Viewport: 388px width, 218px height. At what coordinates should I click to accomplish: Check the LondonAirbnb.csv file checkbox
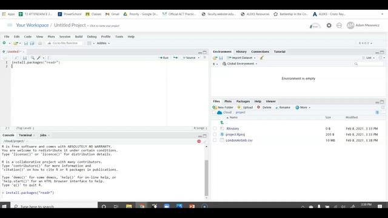[x=215, y=140]
